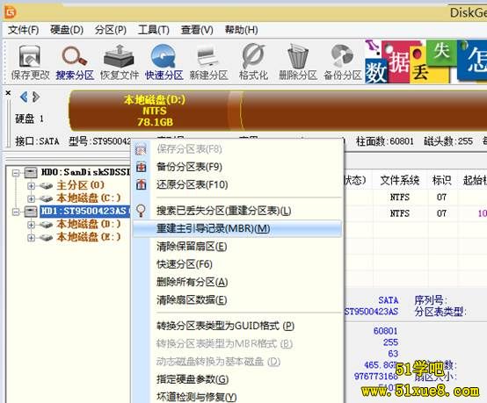Select 本地磁盘(C:) in the disk tree
487x403 pixels.
click(x=89, y=198)
